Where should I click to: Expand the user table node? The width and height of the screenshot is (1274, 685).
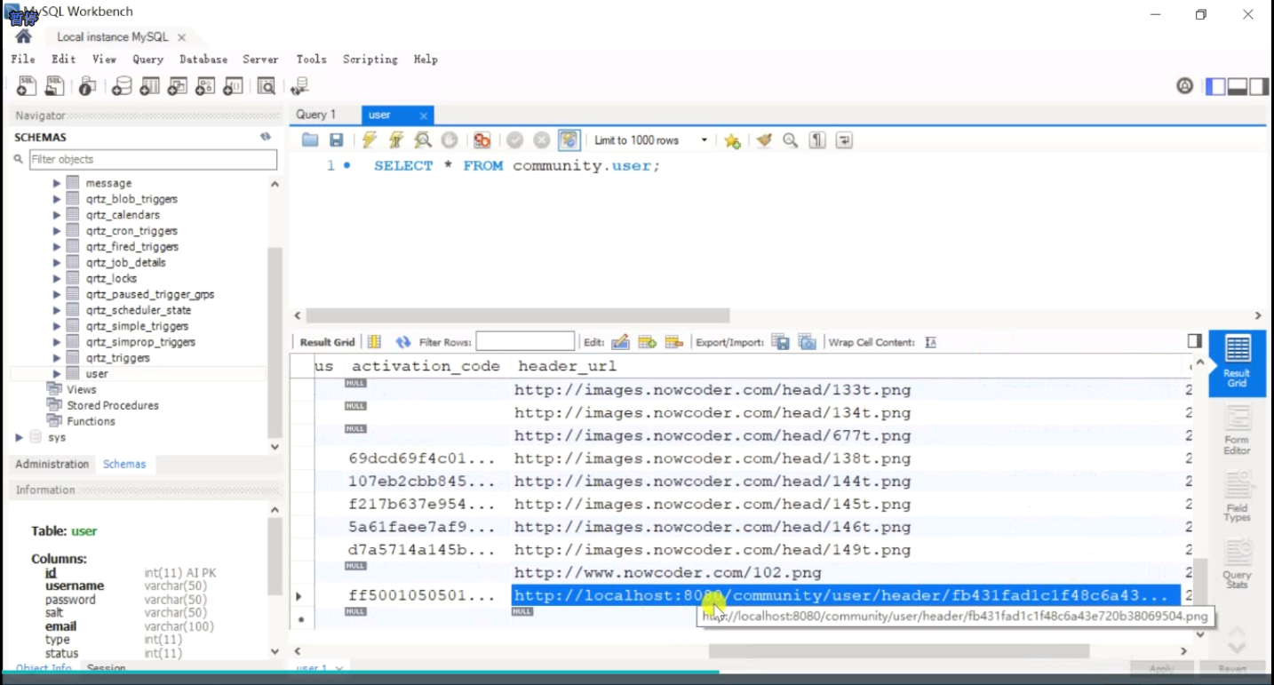point(57,374)
